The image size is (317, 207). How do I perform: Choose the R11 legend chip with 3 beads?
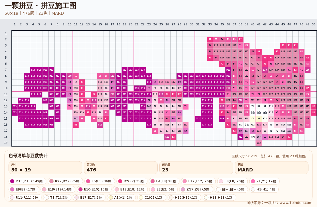coord(25,198)
